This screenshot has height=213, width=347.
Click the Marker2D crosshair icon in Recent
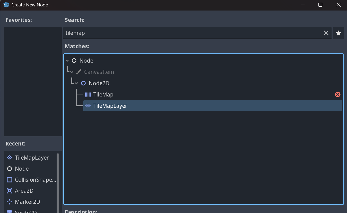pos(10,202)
